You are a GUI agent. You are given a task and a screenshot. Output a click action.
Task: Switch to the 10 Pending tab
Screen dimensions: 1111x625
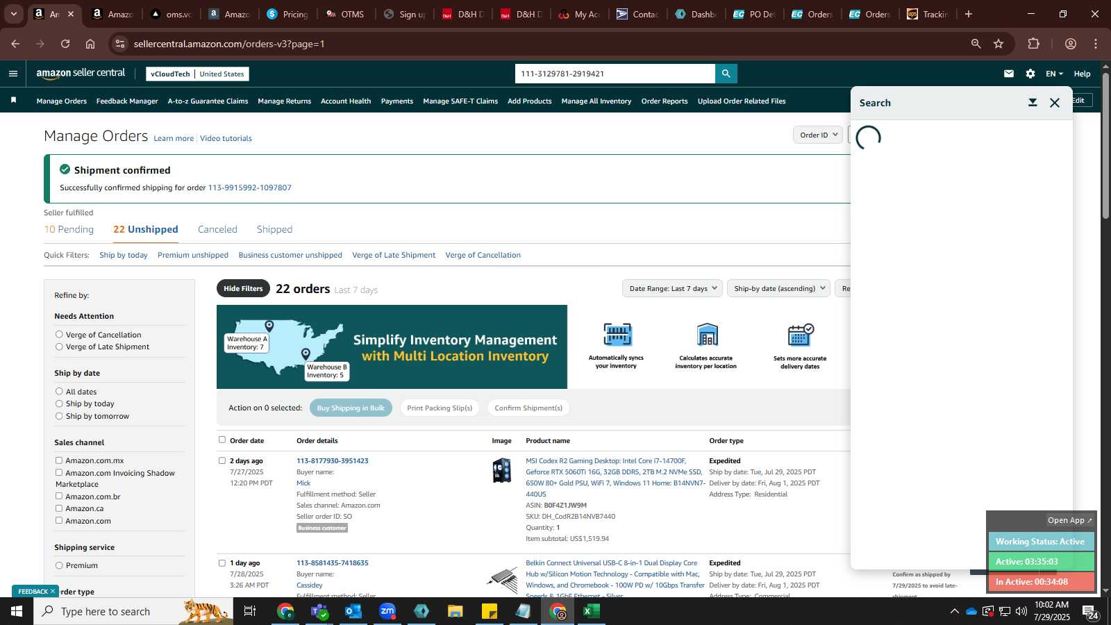tap(69, 229)
